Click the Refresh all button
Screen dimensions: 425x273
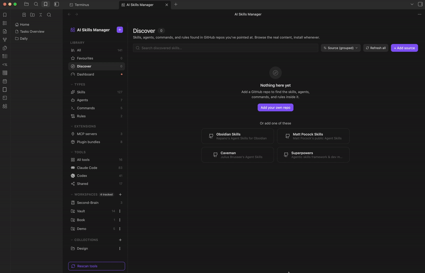(x=376, y=48)
